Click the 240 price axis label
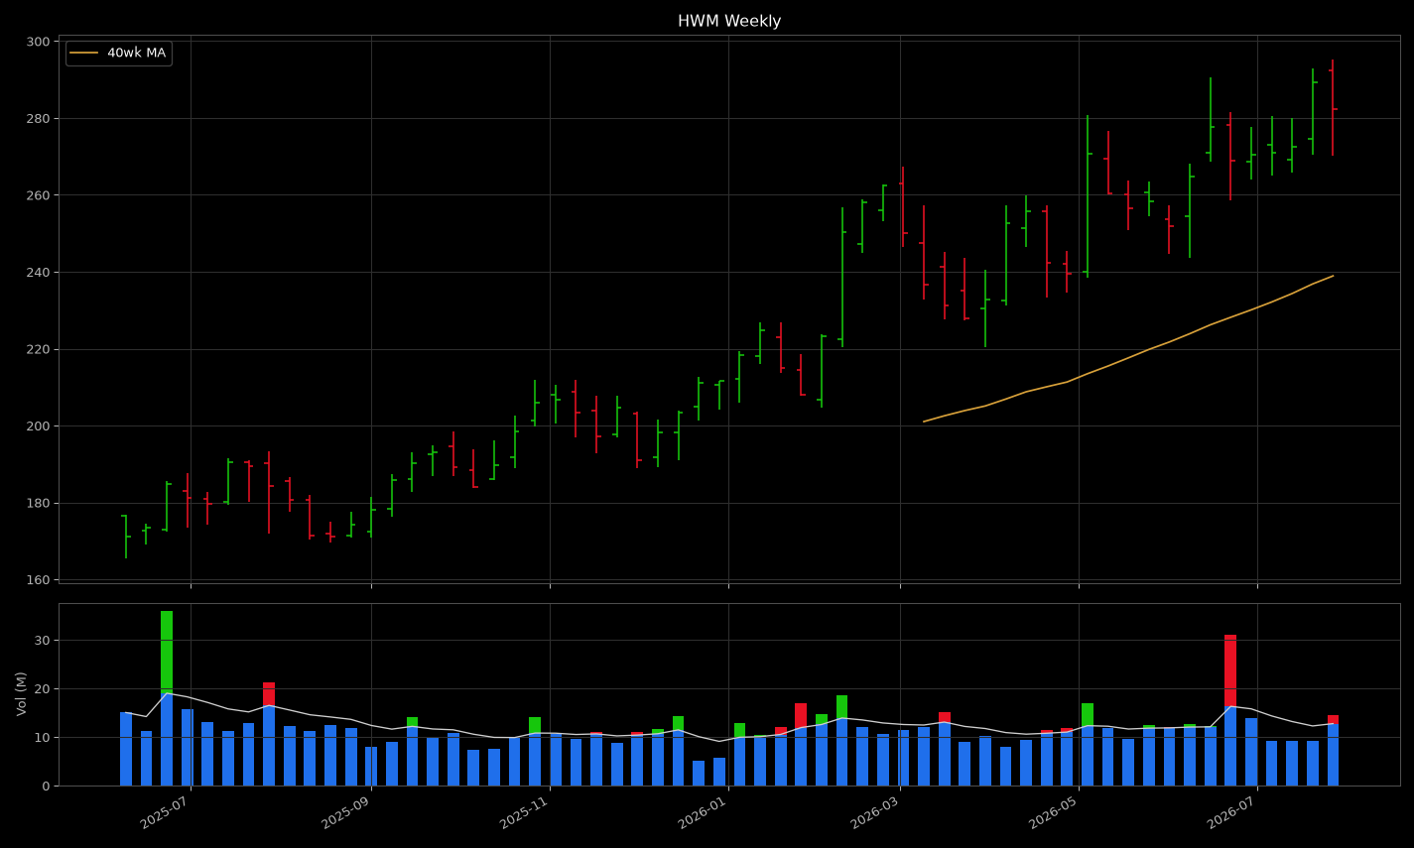This screenshot has width=1414, height=848. 39,273
